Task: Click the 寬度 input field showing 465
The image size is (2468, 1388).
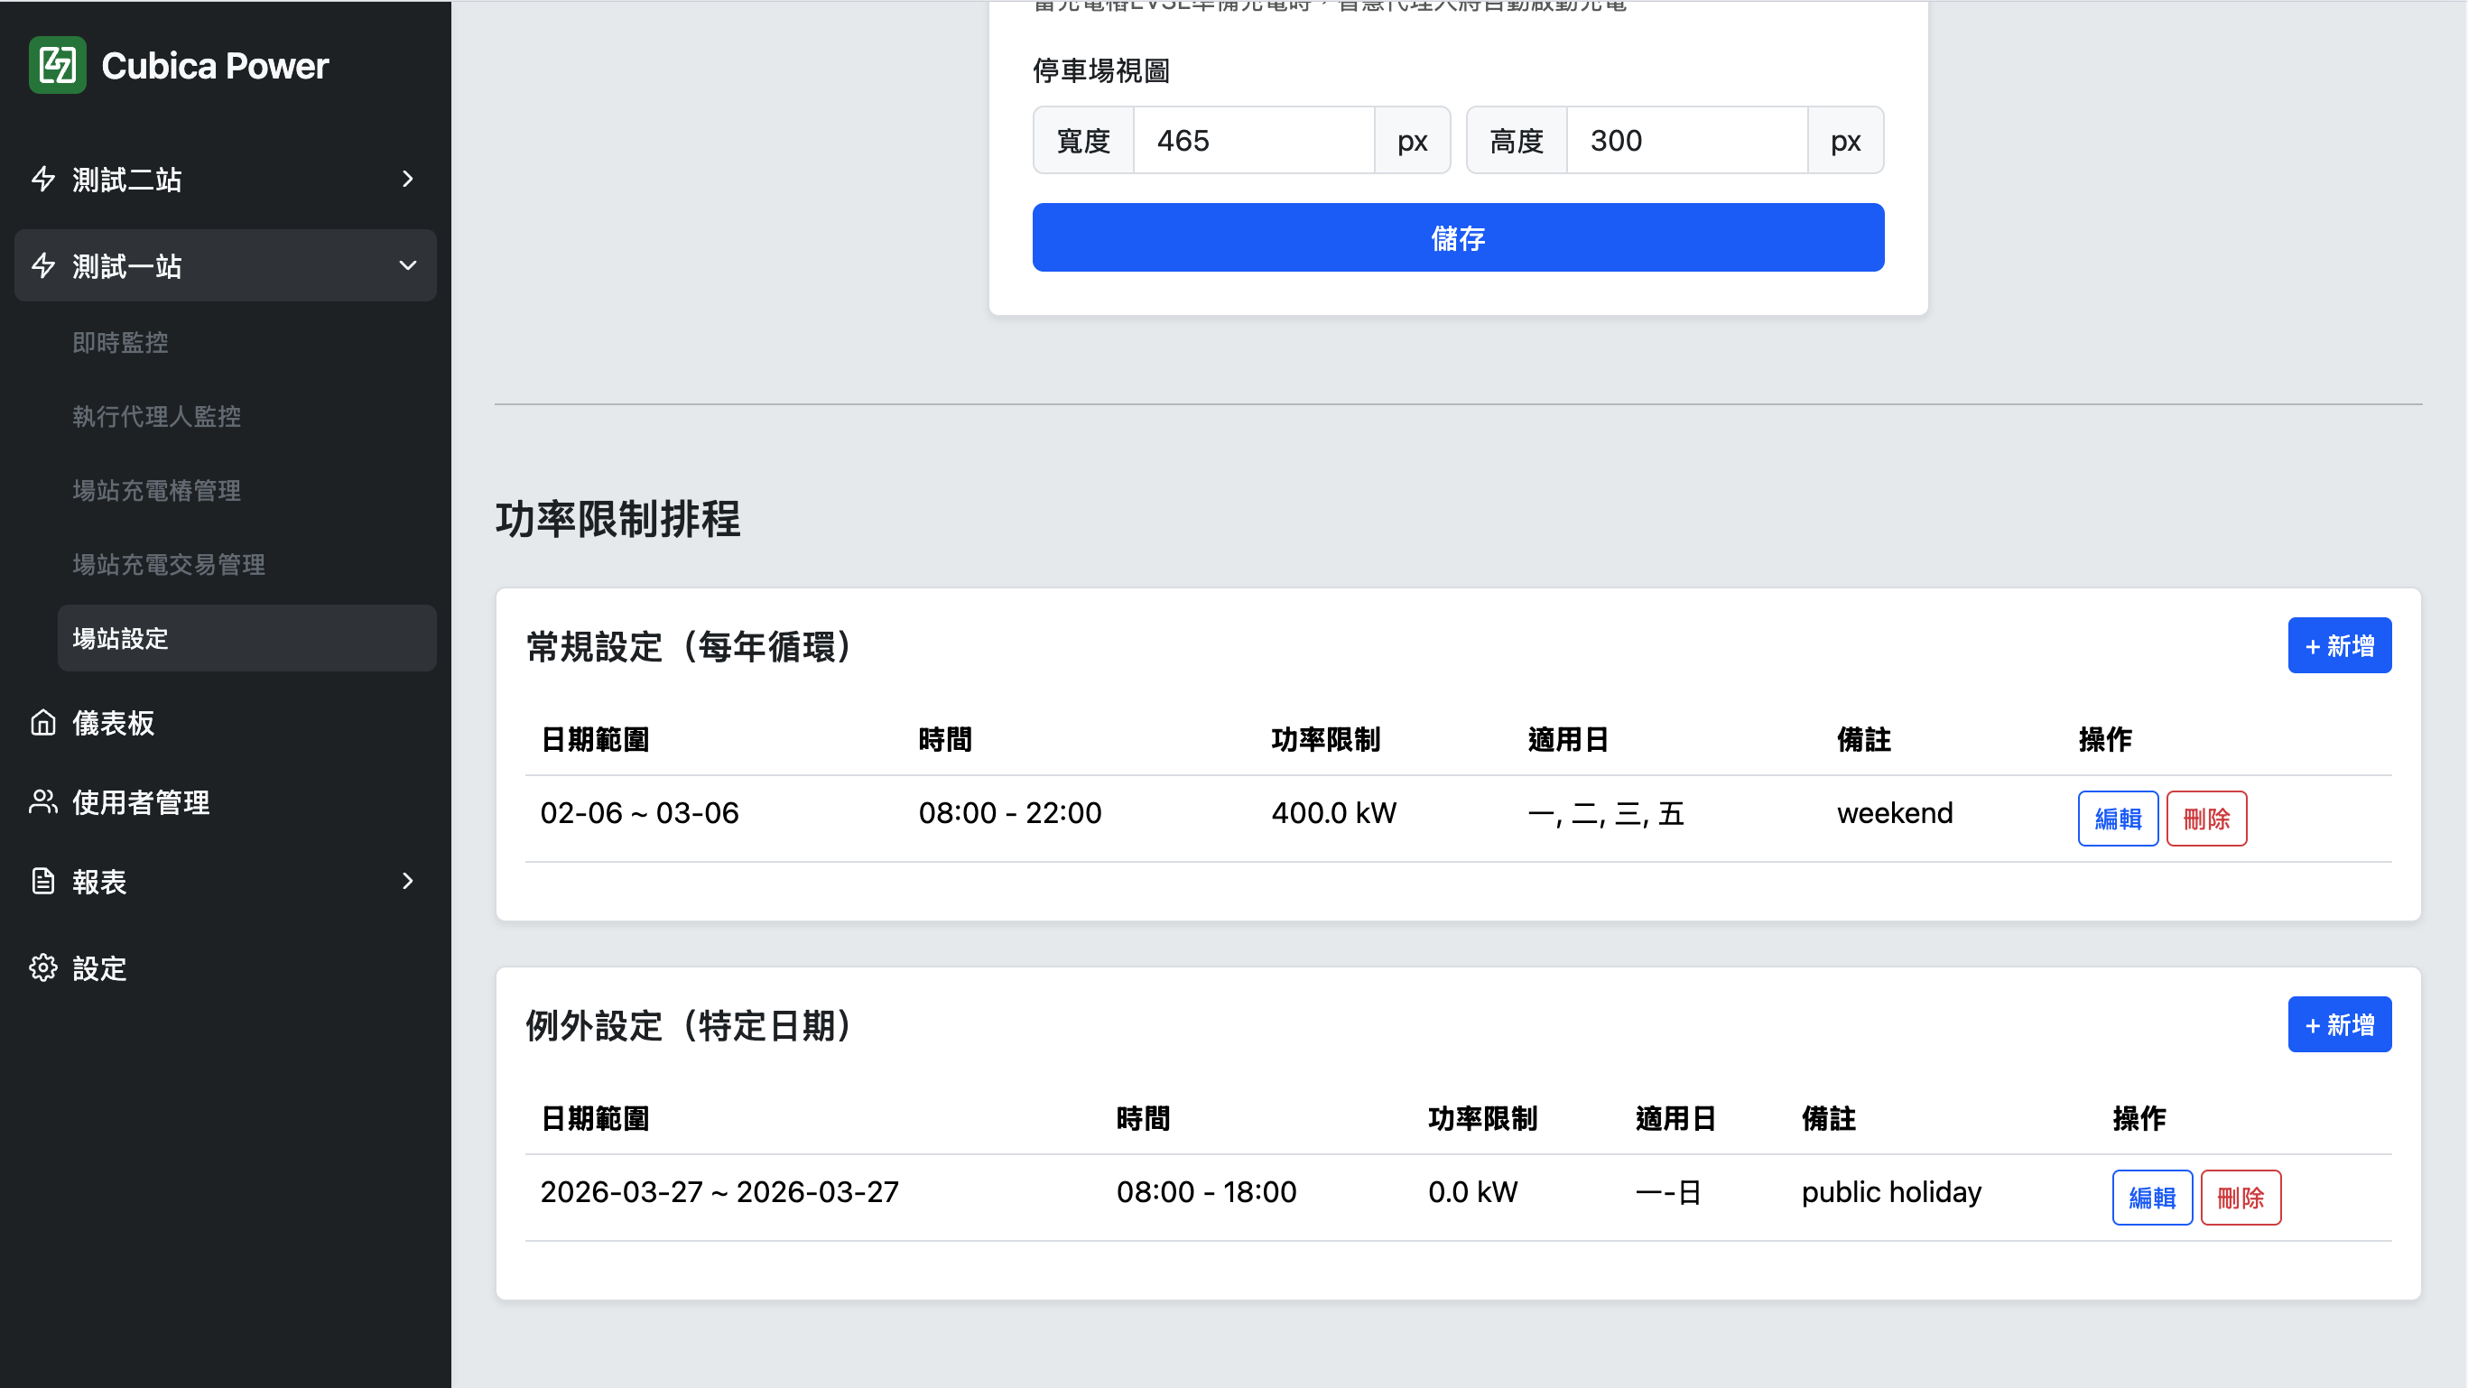Action: (x=1253, y=141)
